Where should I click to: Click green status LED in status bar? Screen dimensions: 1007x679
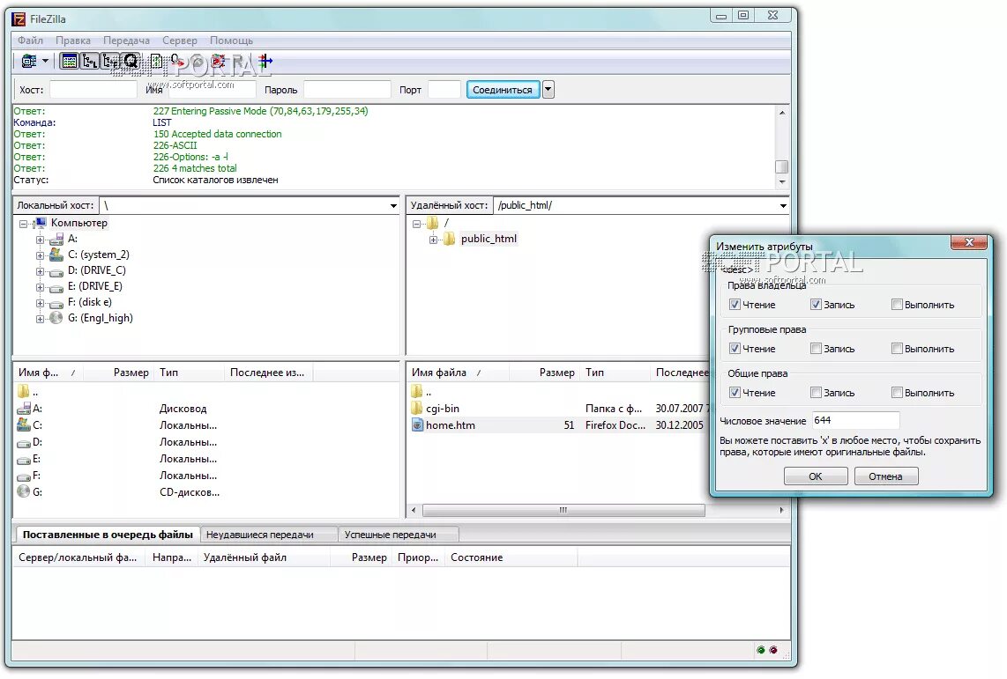coord(761,650)
